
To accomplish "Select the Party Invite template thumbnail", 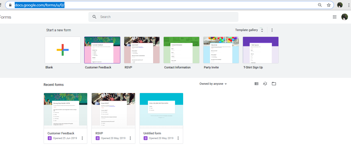I will point(221,50).
